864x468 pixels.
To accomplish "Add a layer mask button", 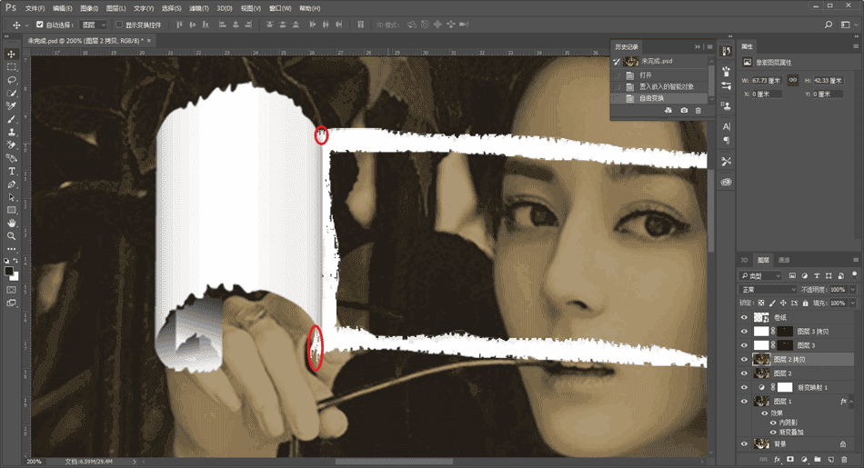I will tap(790, 459).
